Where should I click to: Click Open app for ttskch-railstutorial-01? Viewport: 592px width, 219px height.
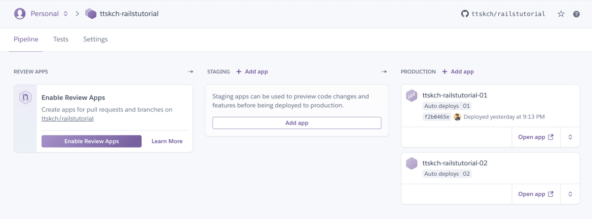[x=535, y=137]
